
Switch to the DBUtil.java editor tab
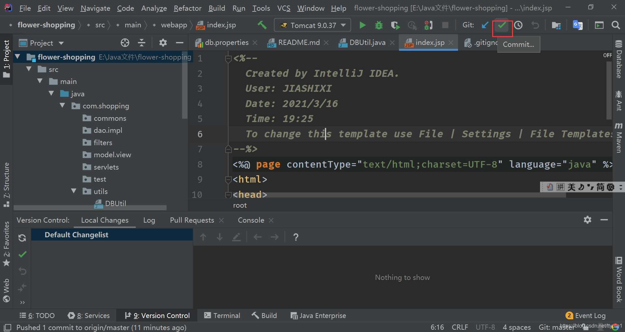point(367,43)
